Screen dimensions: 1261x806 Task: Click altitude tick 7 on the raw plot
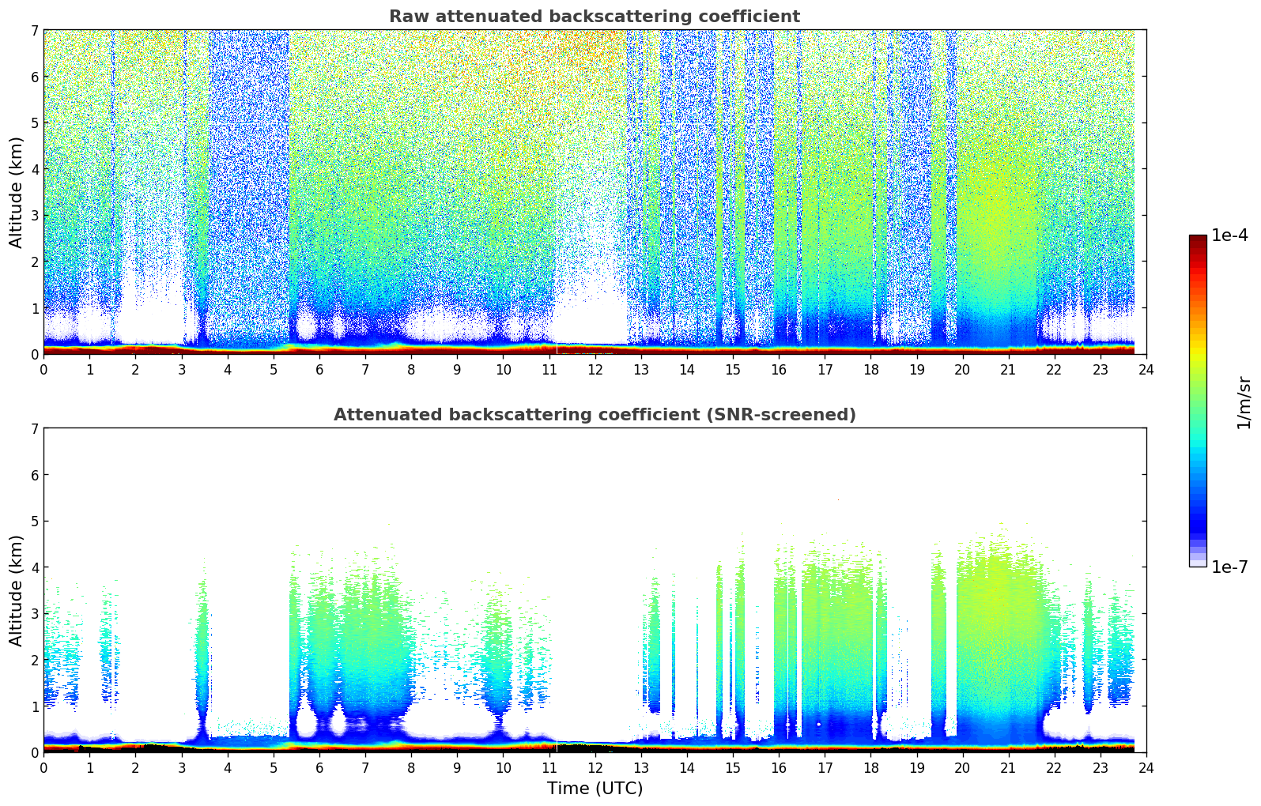click(34, 30)
